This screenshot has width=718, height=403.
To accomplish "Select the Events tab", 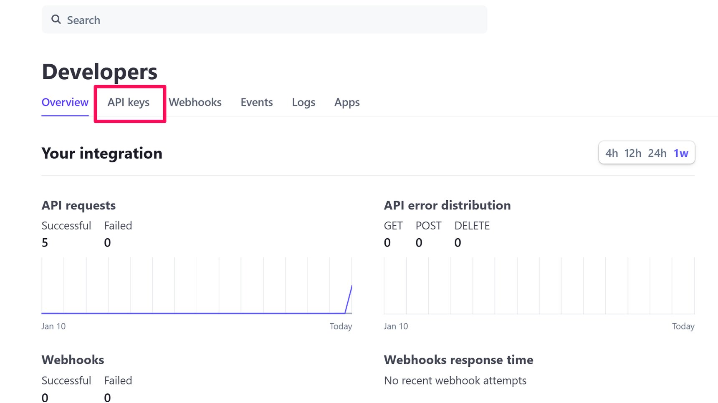I will pyautogui.click(x=256, y=102).
